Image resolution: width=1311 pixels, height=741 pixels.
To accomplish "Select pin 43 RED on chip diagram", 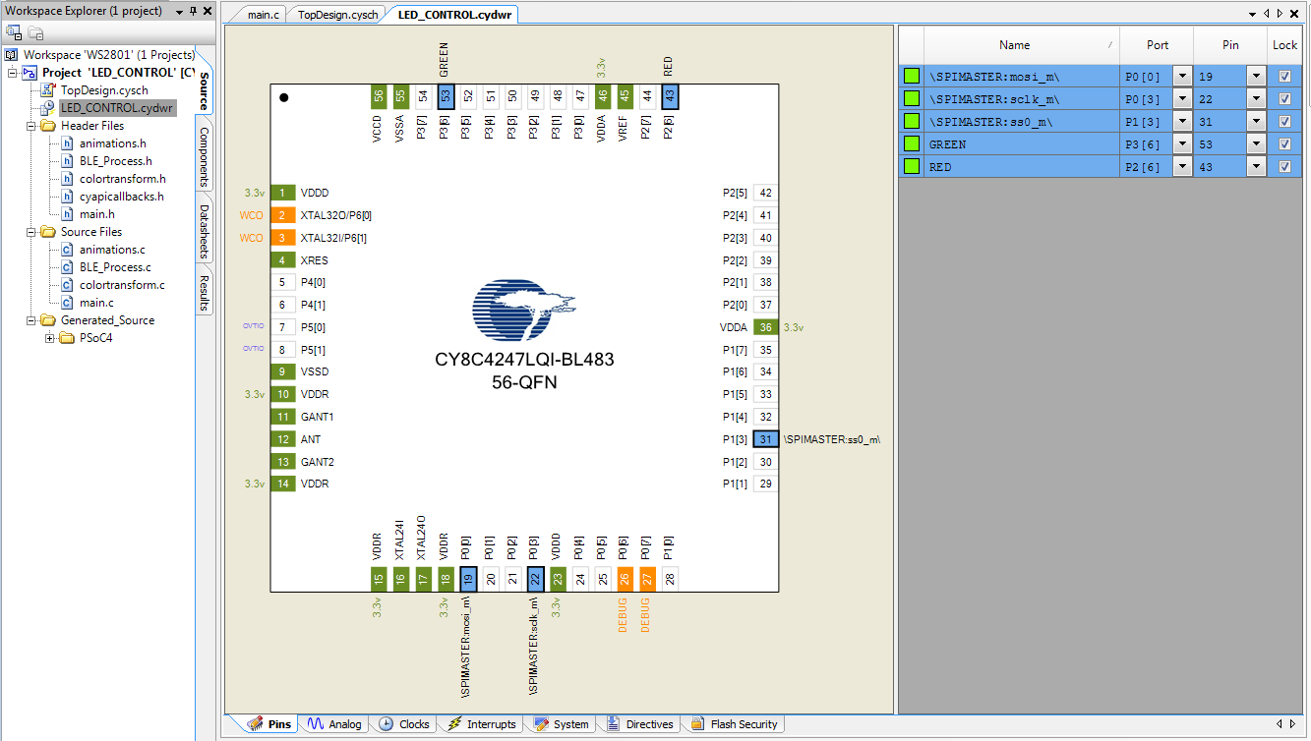I will 670,96.
